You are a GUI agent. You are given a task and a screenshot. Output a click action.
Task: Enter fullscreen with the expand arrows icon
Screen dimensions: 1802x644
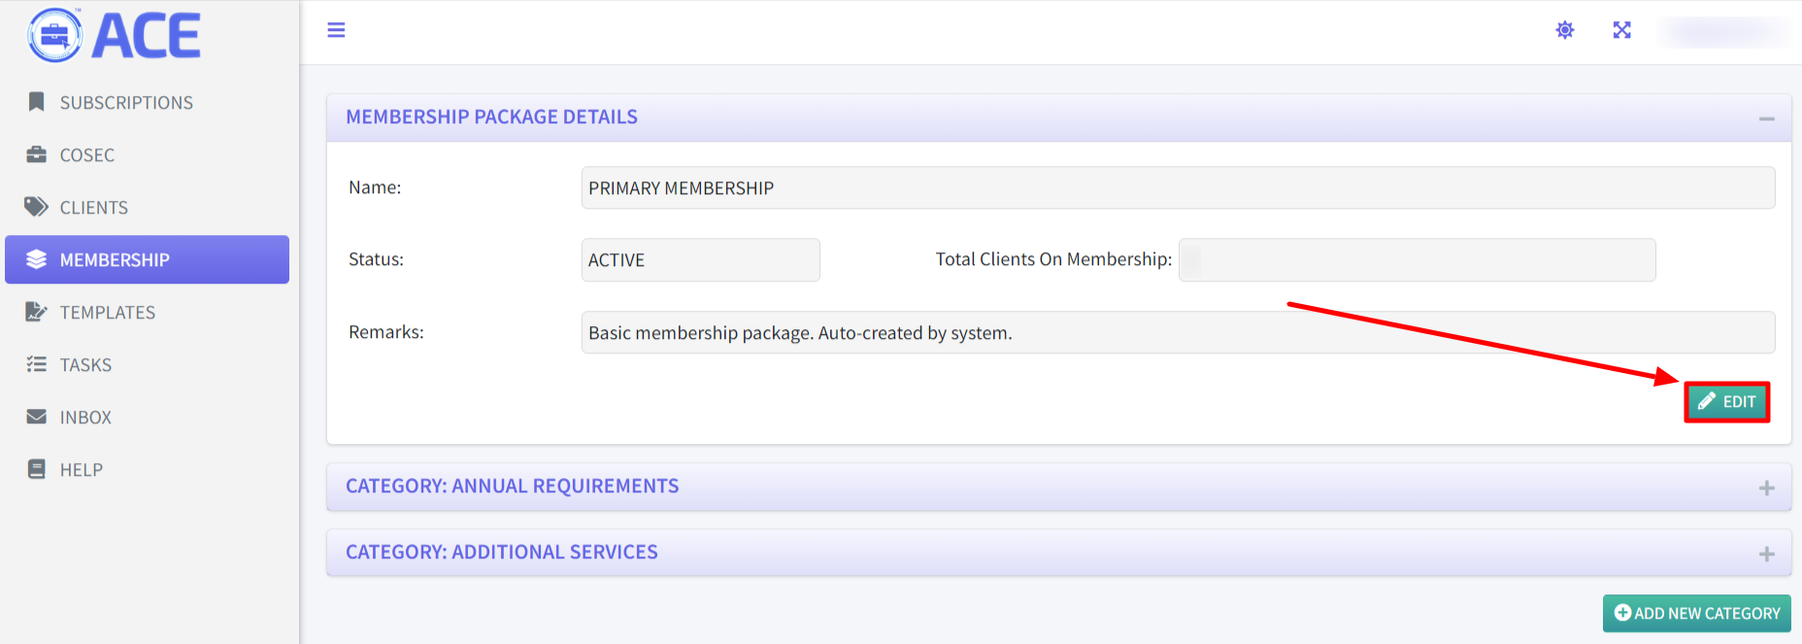[1621, 30]
